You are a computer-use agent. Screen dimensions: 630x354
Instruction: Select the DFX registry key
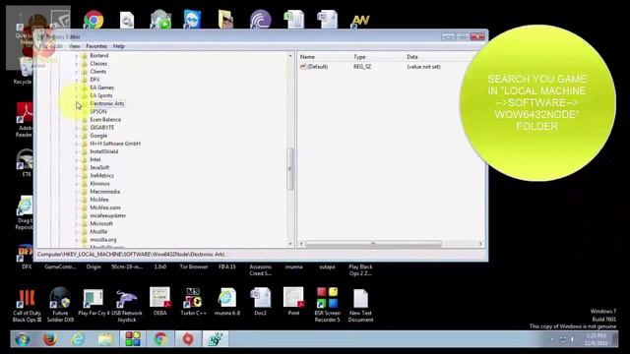(x=94, y=80)
